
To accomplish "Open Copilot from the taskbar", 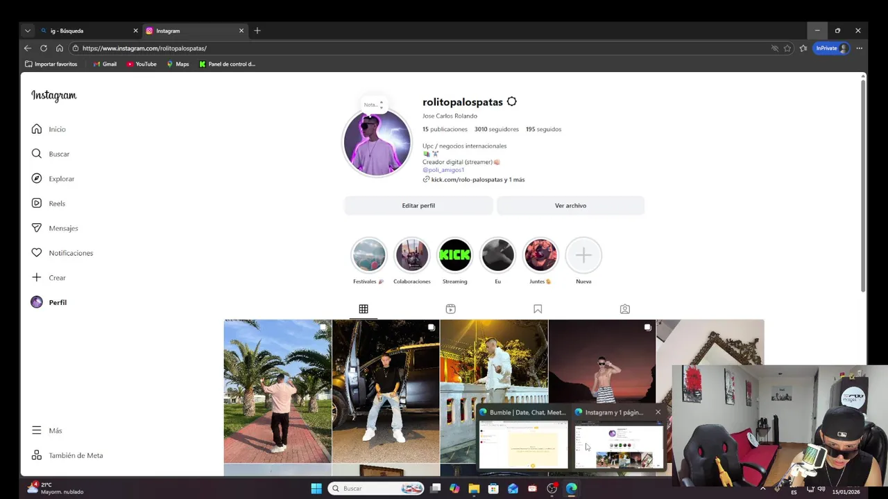I will click(x=454, y=489).
